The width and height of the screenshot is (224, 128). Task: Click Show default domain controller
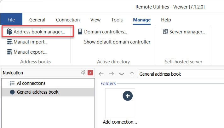(x=117, y=42)
